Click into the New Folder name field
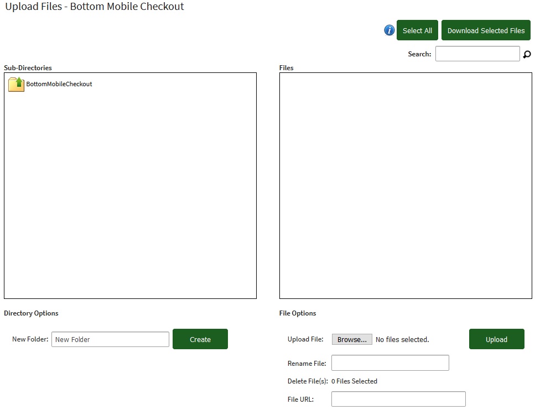The image size is (535, 410). [110, 339]
